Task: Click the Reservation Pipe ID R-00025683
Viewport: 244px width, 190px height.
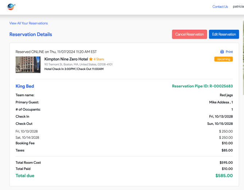Action: click(202, 86)
